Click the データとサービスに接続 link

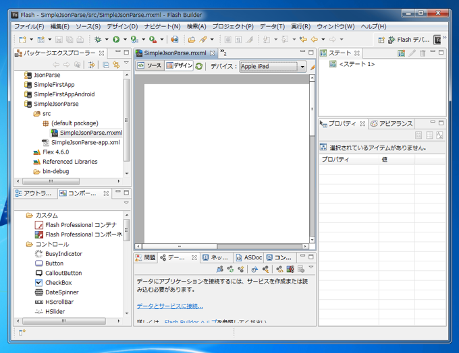pos(170,307)
